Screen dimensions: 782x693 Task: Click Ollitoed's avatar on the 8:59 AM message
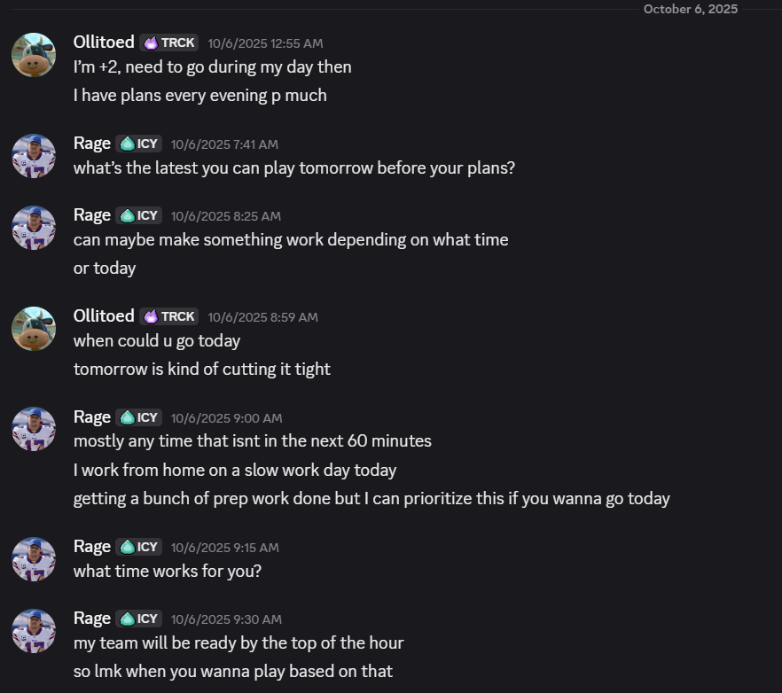pos(34,329)
